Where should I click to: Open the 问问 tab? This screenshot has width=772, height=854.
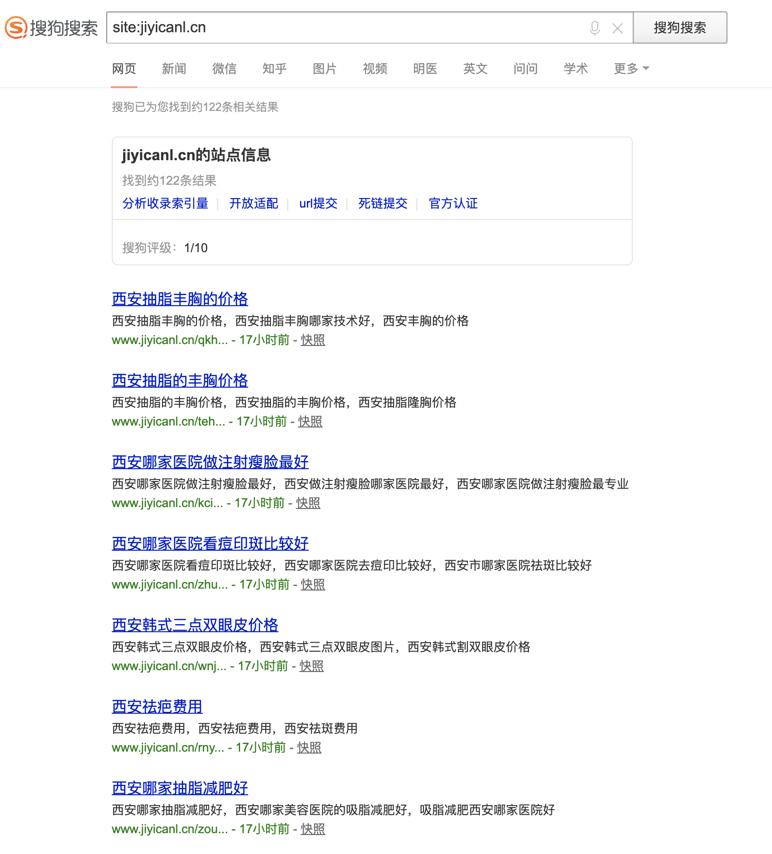[526, 69]
